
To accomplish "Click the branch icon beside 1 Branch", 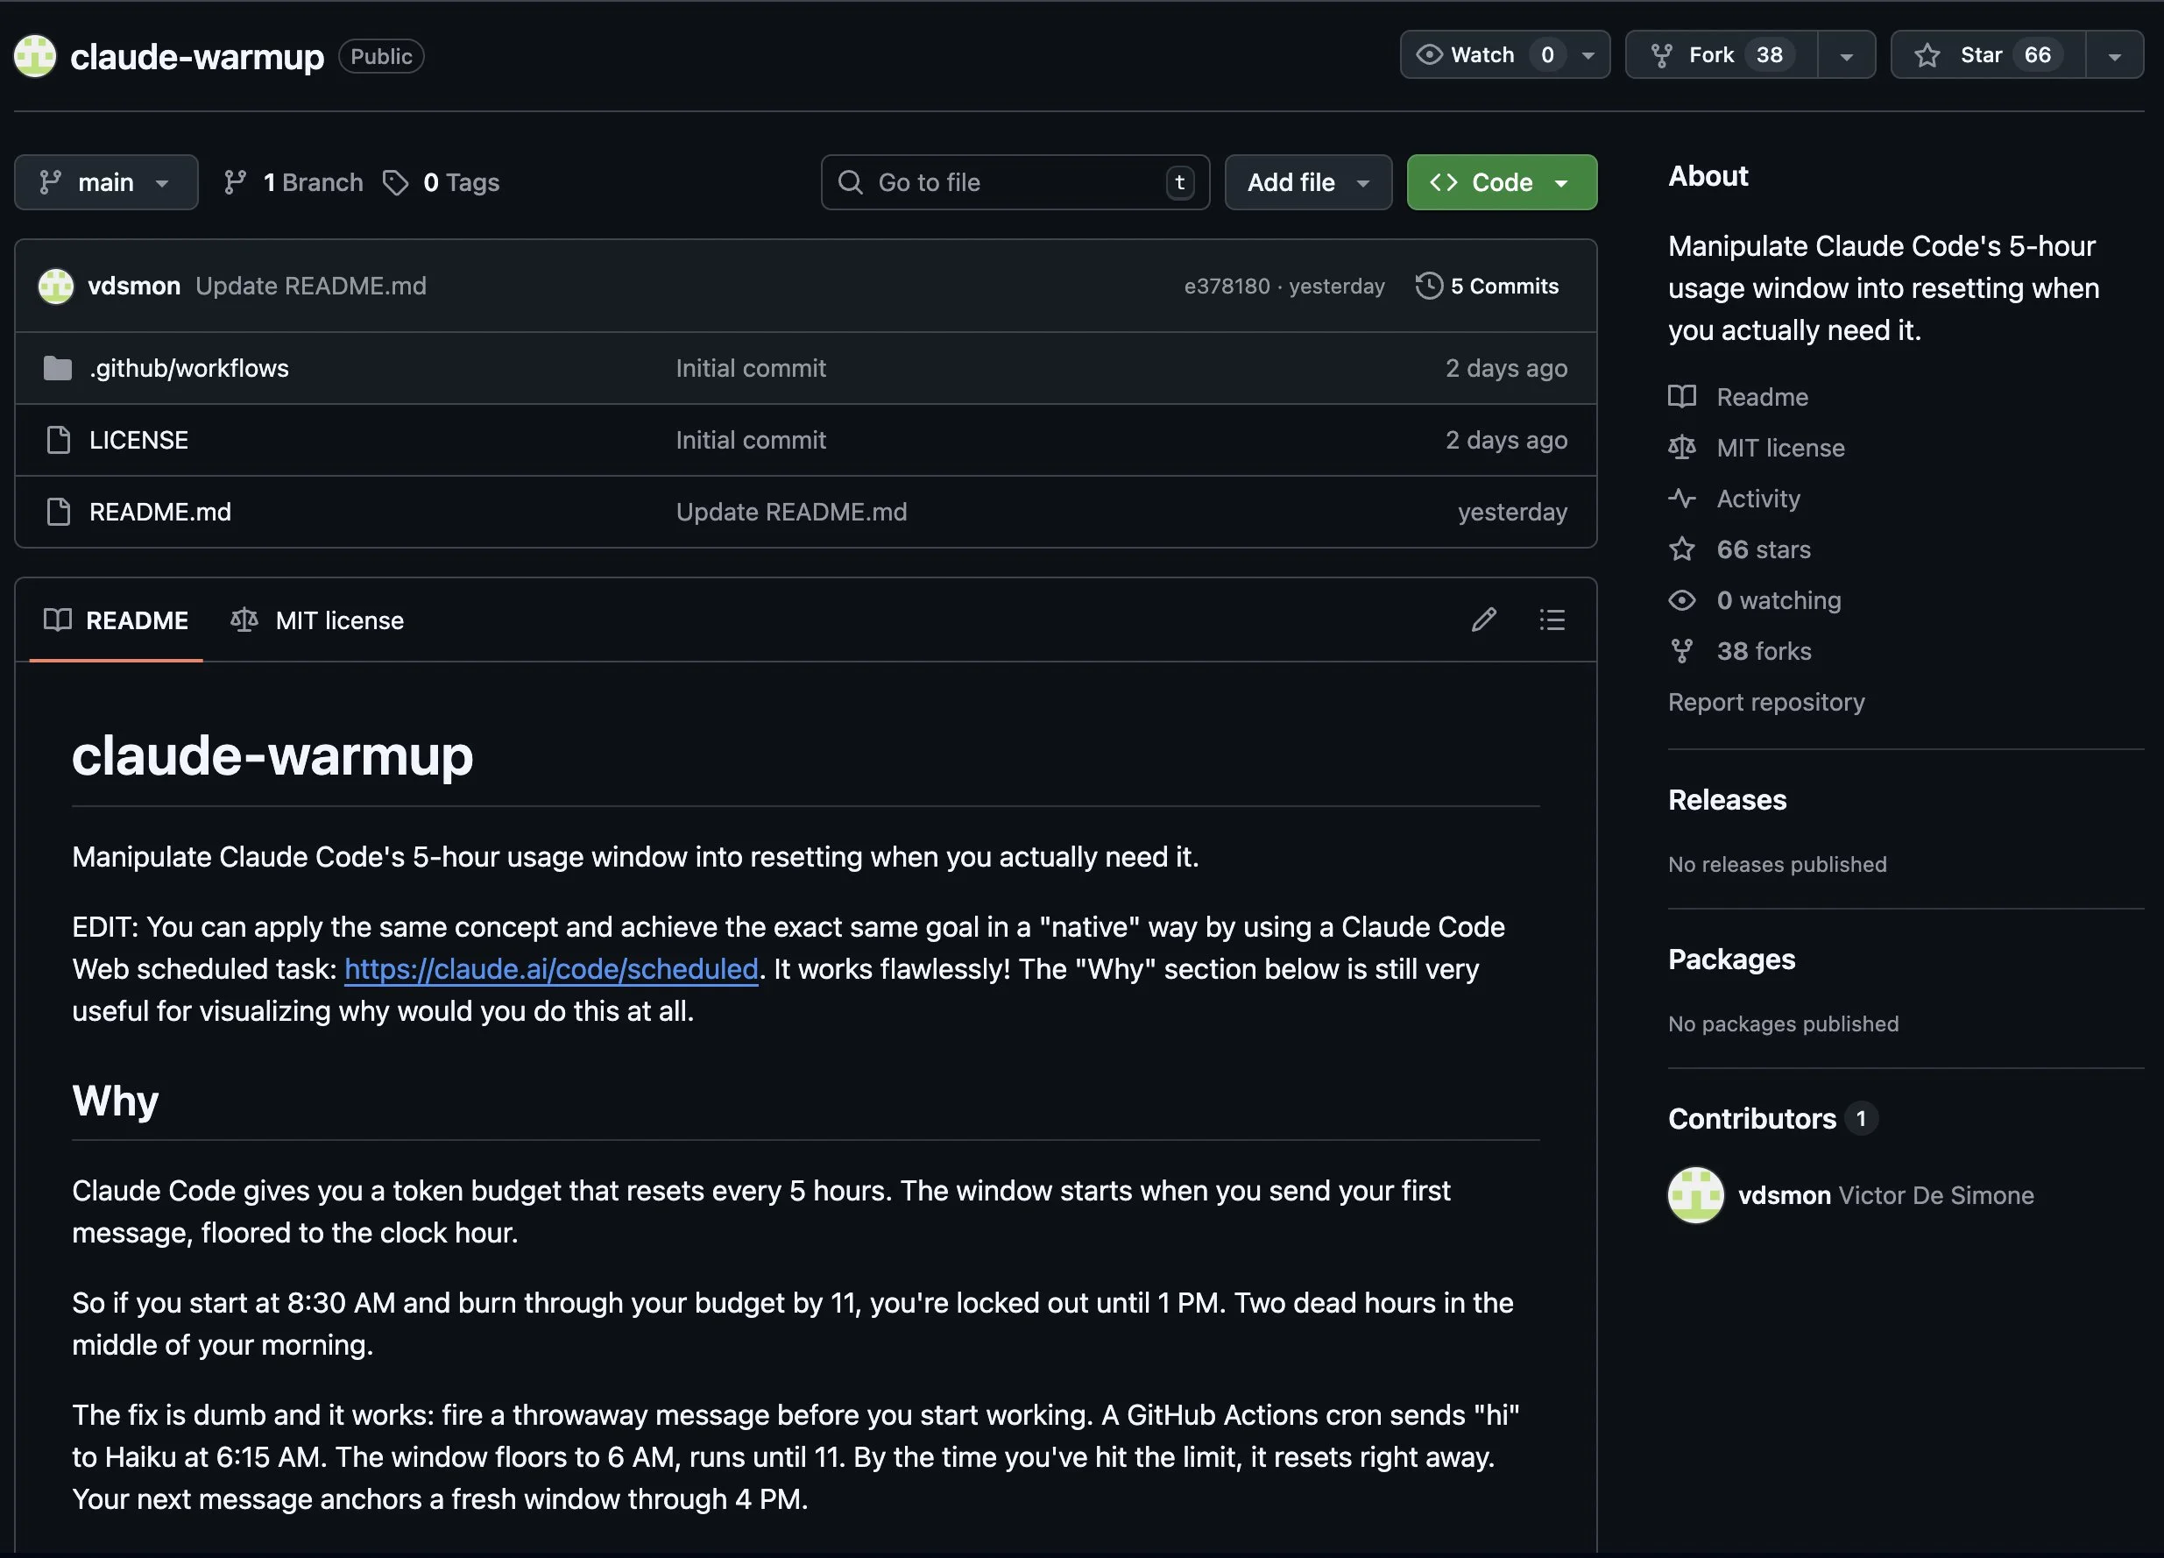I will click(x=235, y=182).
